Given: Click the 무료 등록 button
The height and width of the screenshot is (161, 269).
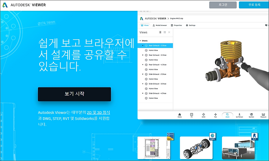Looking at the screenshot, I should click(x=254, y=5).
